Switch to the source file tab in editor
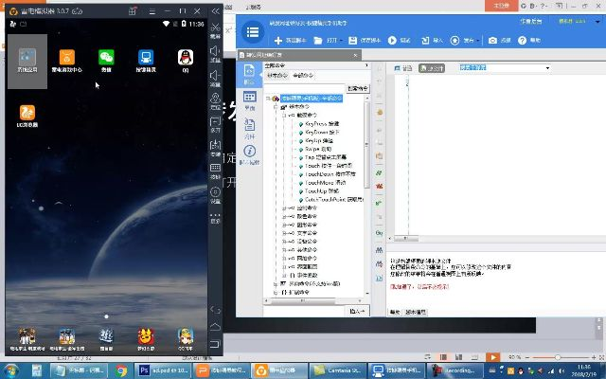Viewport: 606px width, 379px height. pos(433,68)
